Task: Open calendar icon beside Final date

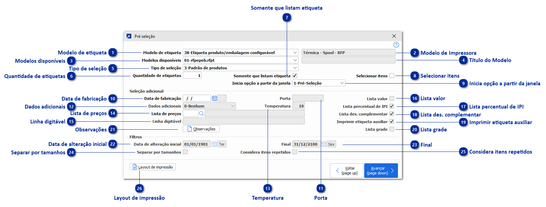Action: 324,144
